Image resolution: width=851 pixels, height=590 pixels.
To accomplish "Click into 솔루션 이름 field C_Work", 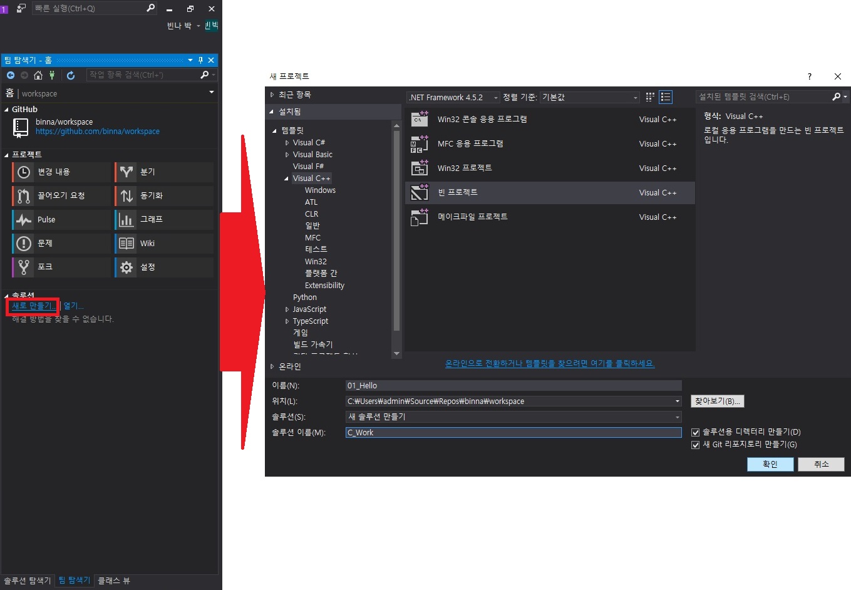I will [x=513, y=433].
